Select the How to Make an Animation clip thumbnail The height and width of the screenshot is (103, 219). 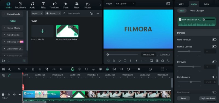67,31
